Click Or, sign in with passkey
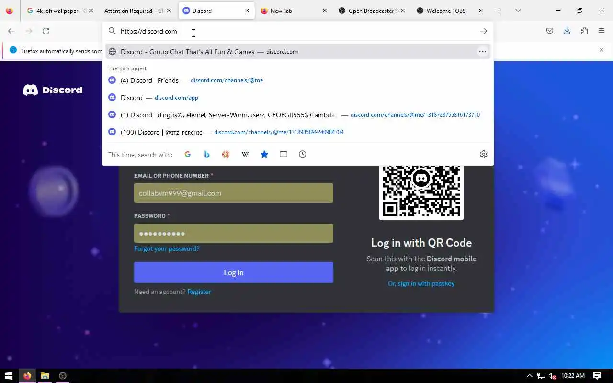The image size is (613, 383). [421, 283]
